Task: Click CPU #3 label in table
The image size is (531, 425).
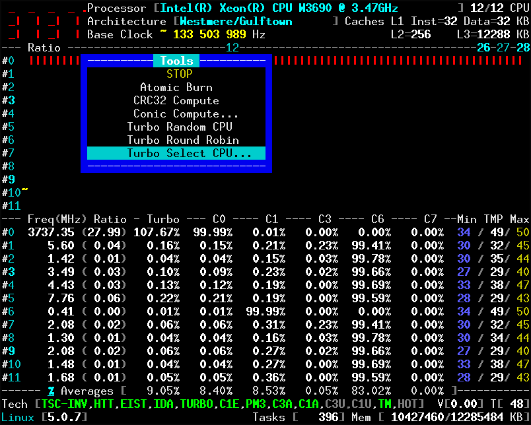Action: click(9, 272)
